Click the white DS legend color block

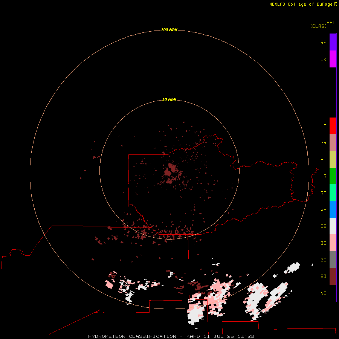coord(333,226)
